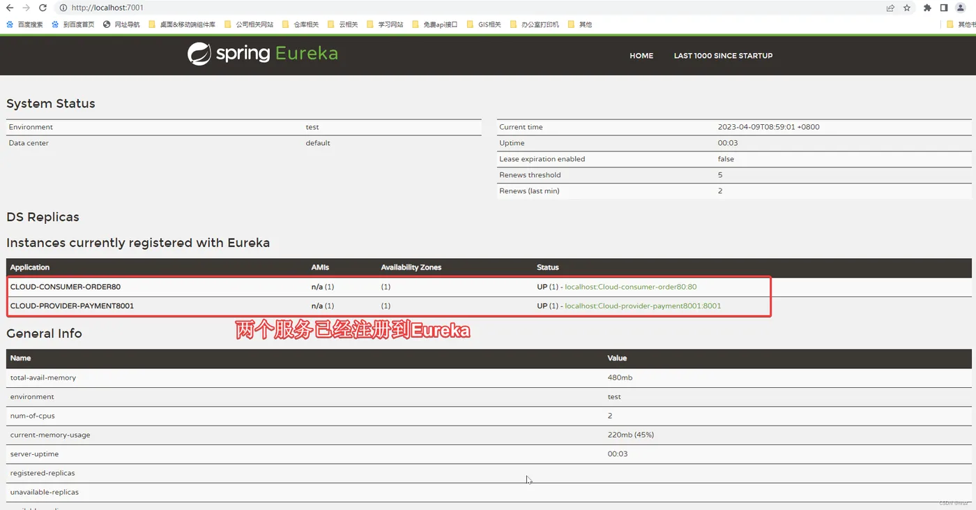The height and width of the screenshot is (510, 976).
Task: Click the Application column header
Action: 30,267
